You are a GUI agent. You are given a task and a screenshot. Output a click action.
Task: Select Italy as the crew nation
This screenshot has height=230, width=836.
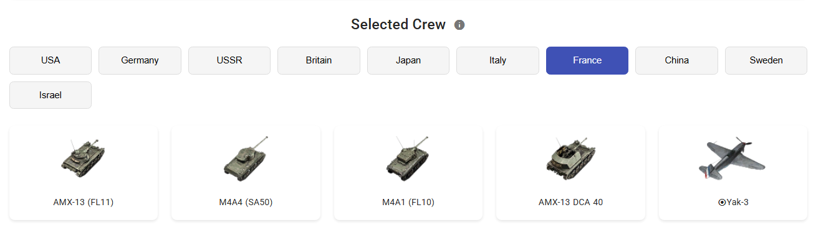(497, 60)
